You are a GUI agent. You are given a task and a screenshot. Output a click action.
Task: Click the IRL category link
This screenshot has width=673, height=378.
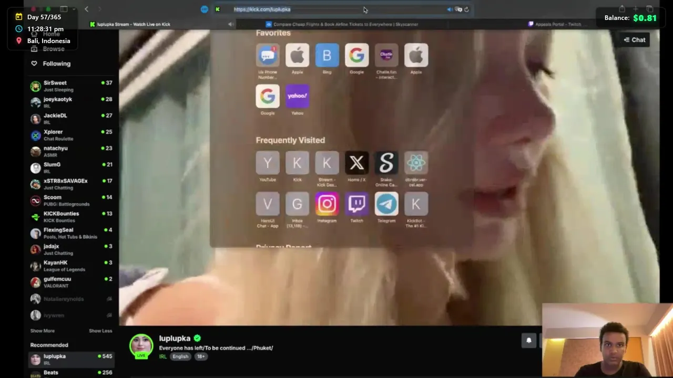[163, 356]
